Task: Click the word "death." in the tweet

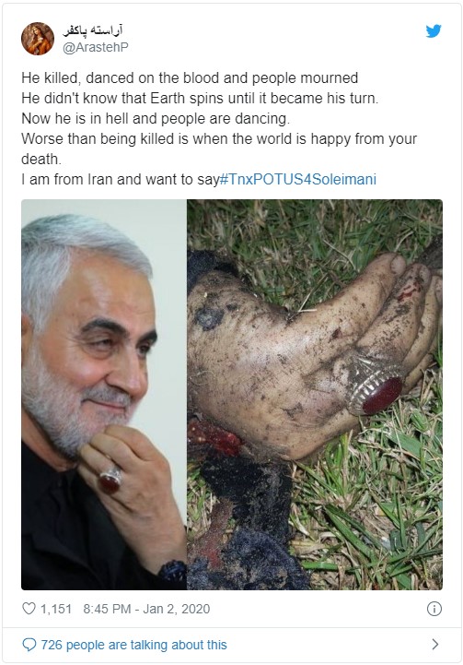Action: (x=41, y=159)
